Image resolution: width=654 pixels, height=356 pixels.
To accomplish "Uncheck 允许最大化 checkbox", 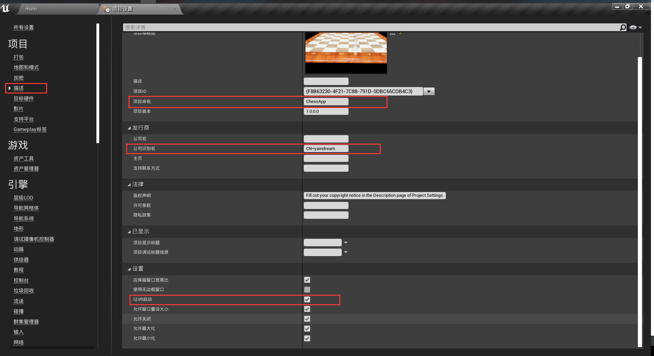I will pyautogui.click(x=307, y=329).
